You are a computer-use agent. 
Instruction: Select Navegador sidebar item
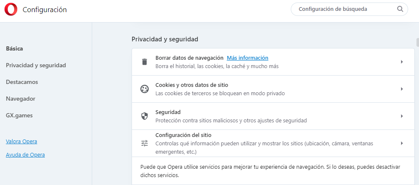tap(21, 99)
